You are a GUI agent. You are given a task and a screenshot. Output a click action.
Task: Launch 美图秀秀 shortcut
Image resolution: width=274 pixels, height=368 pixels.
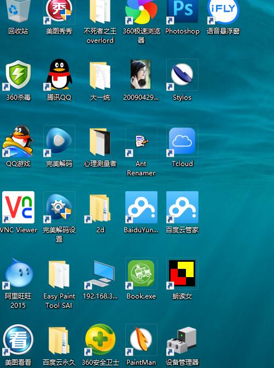(59, 12)
